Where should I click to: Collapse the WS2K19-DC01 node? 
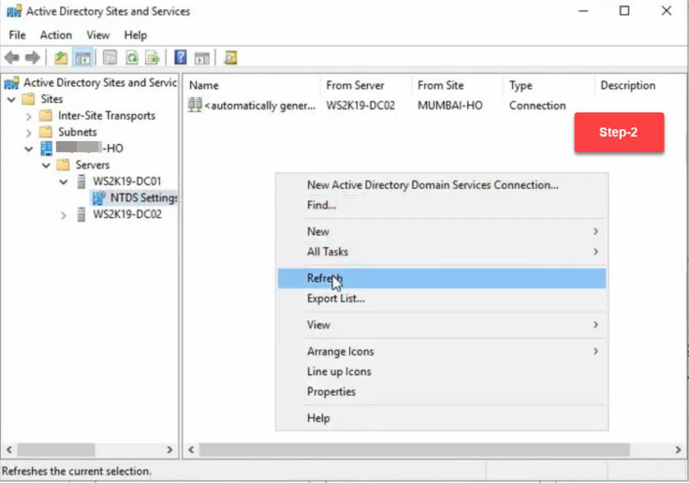[x=64, y=182]
